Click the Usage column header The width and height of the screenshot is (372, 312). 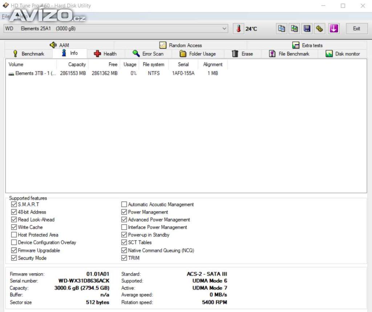pyautogui.click(x=130, y=65)
